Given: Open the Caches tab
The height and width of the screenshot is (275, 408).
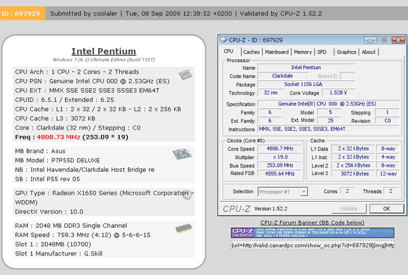Looking at the screenshot, I should (251, 52).
